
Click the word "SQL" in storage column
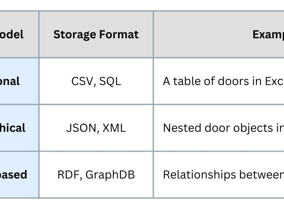coord(110,81)
